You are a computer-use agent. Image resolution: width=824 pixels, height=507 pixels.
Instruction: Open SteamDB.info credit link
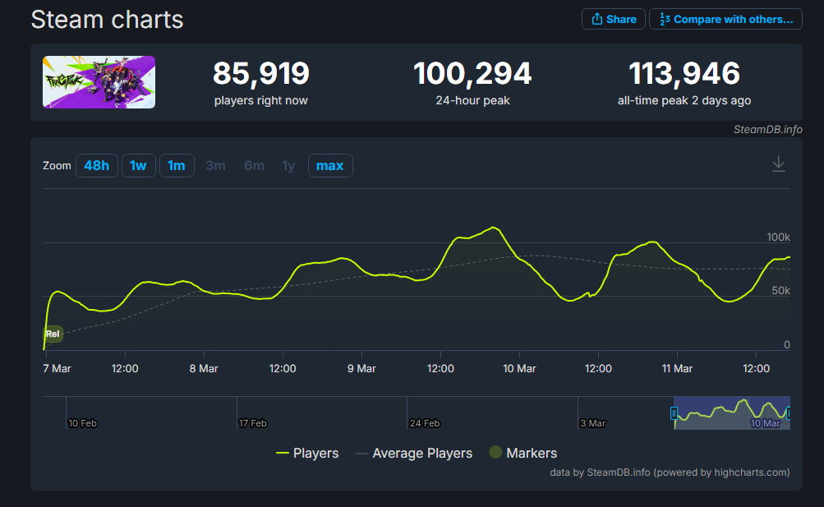tap(767, 129)
